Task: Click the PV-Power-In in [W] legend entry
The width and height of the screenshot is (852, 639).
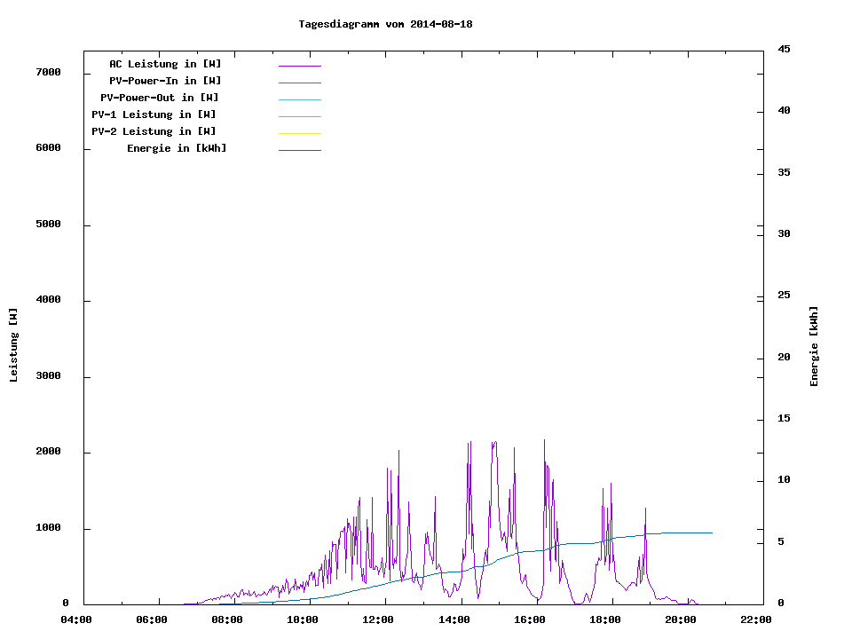Action: [x=165, y=81]
